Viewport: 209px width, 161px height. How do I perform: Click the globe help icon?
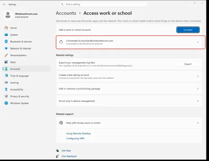(61, 123)
